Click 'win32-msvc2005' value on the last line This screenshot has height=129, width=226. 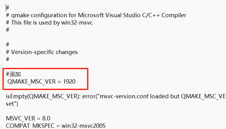click(83, 126)
